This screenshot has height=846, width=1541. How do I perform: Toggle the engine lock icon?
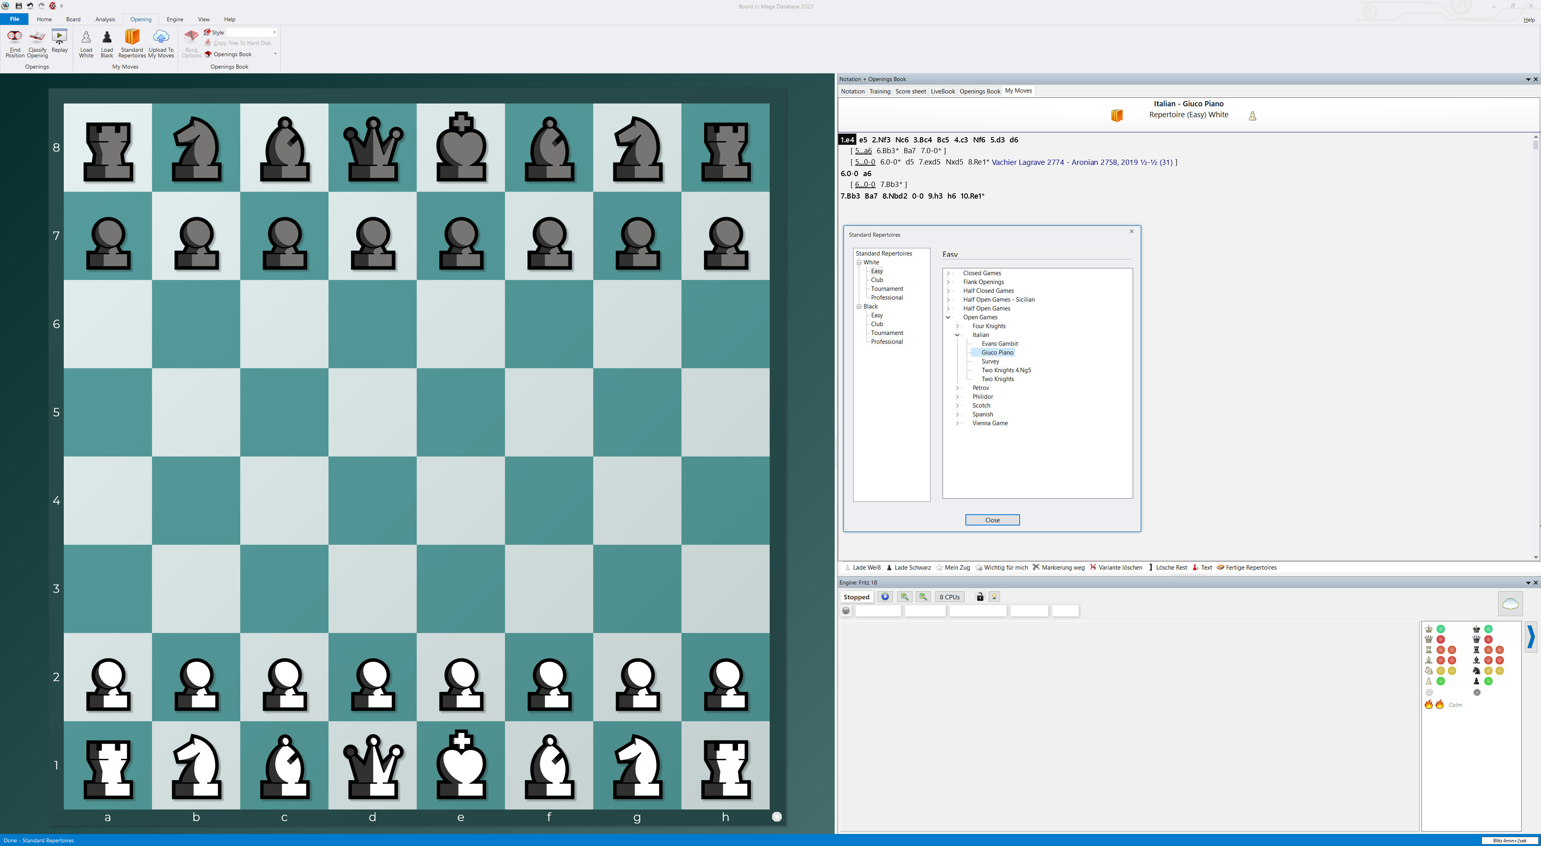tap(980, 596)
